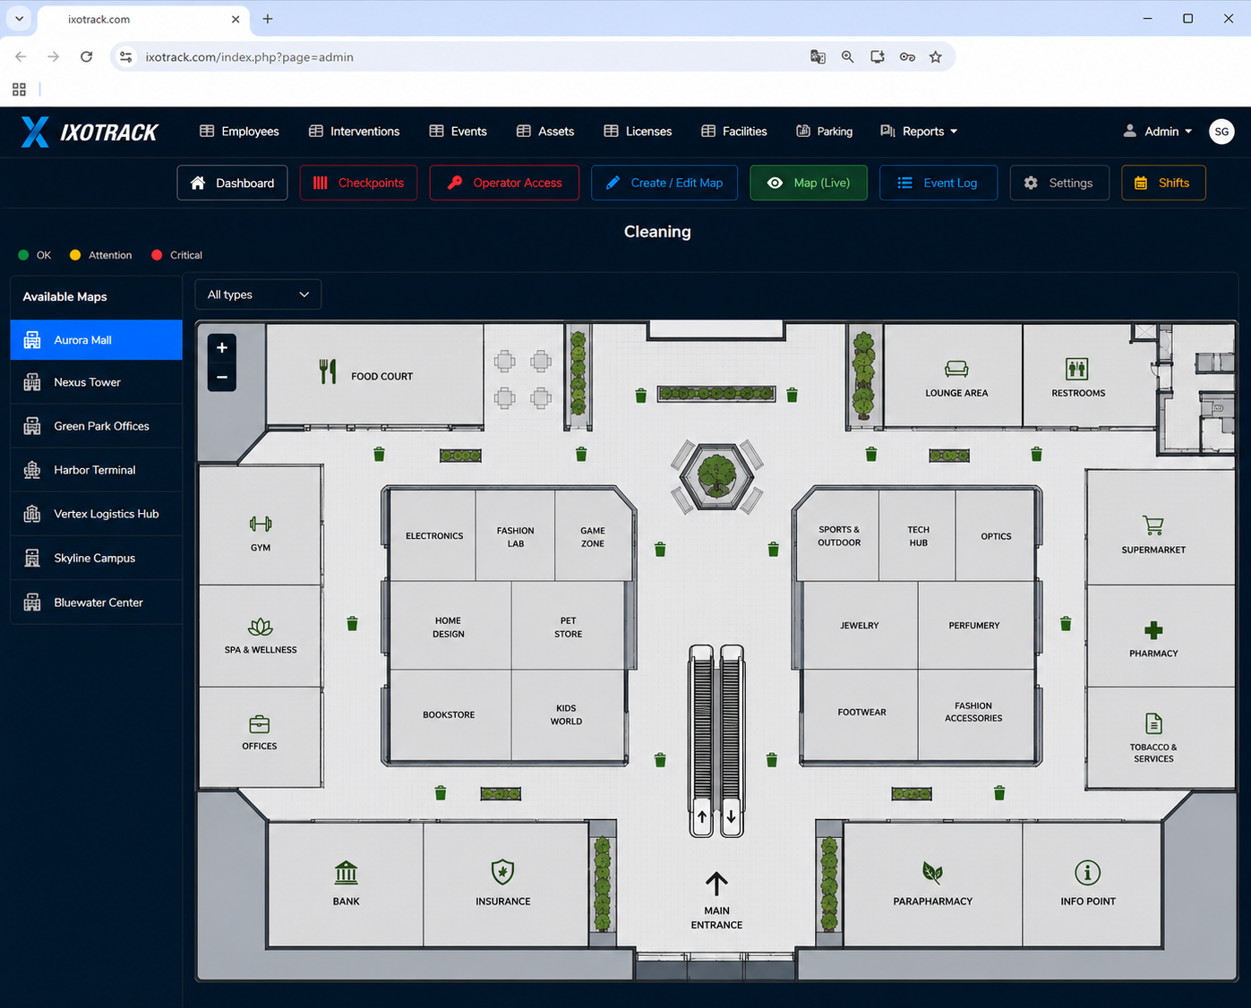
Task: Open the Interventions menu
Action: tap(354, 132)
